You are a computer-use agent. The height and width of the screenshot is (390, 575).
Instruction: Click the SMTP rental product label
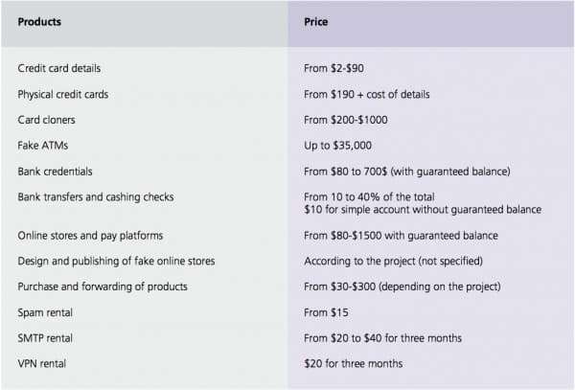[45, 338]
